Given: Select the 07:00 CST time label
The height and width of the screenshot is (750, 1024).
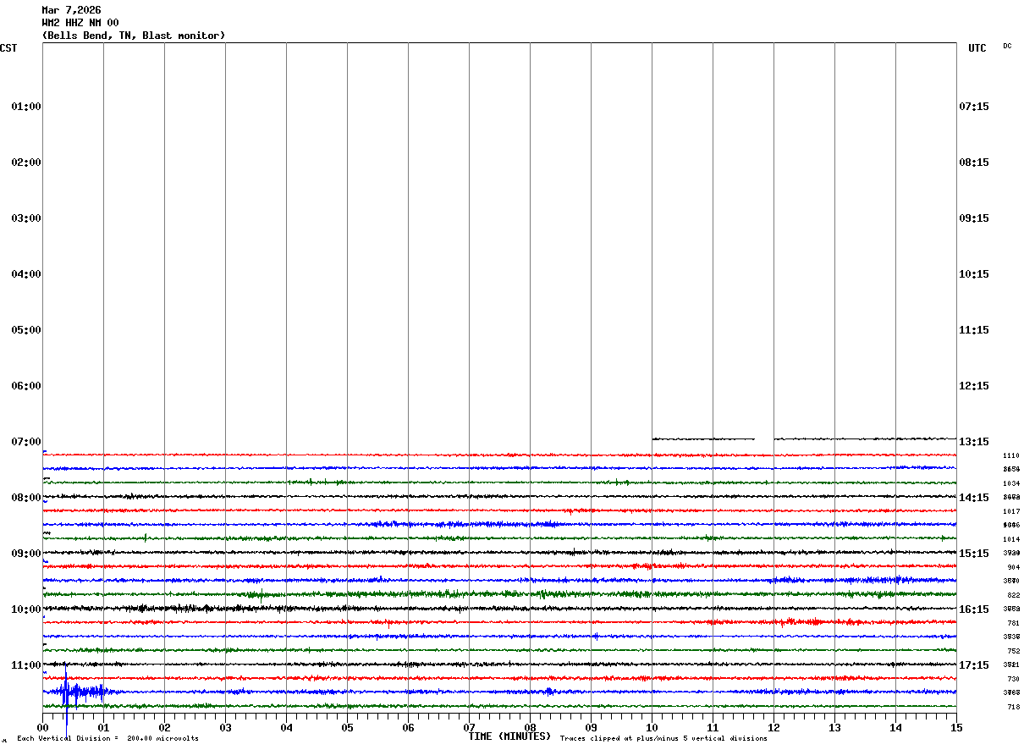Looking at the screenshot, I should (x=25, y=442).
